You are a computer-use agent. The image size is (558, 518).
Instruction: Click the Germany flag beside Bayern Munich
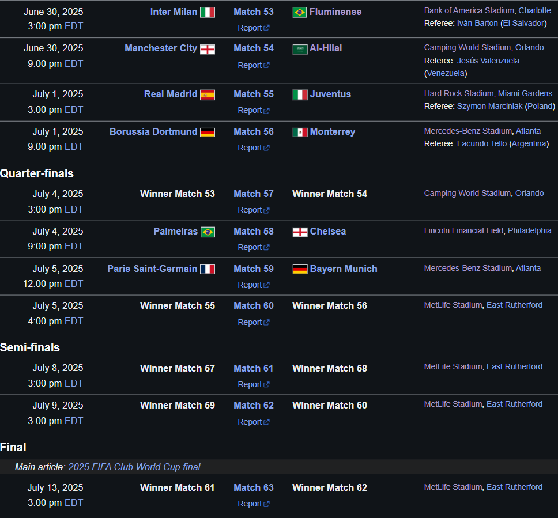(x=300, y=269)
